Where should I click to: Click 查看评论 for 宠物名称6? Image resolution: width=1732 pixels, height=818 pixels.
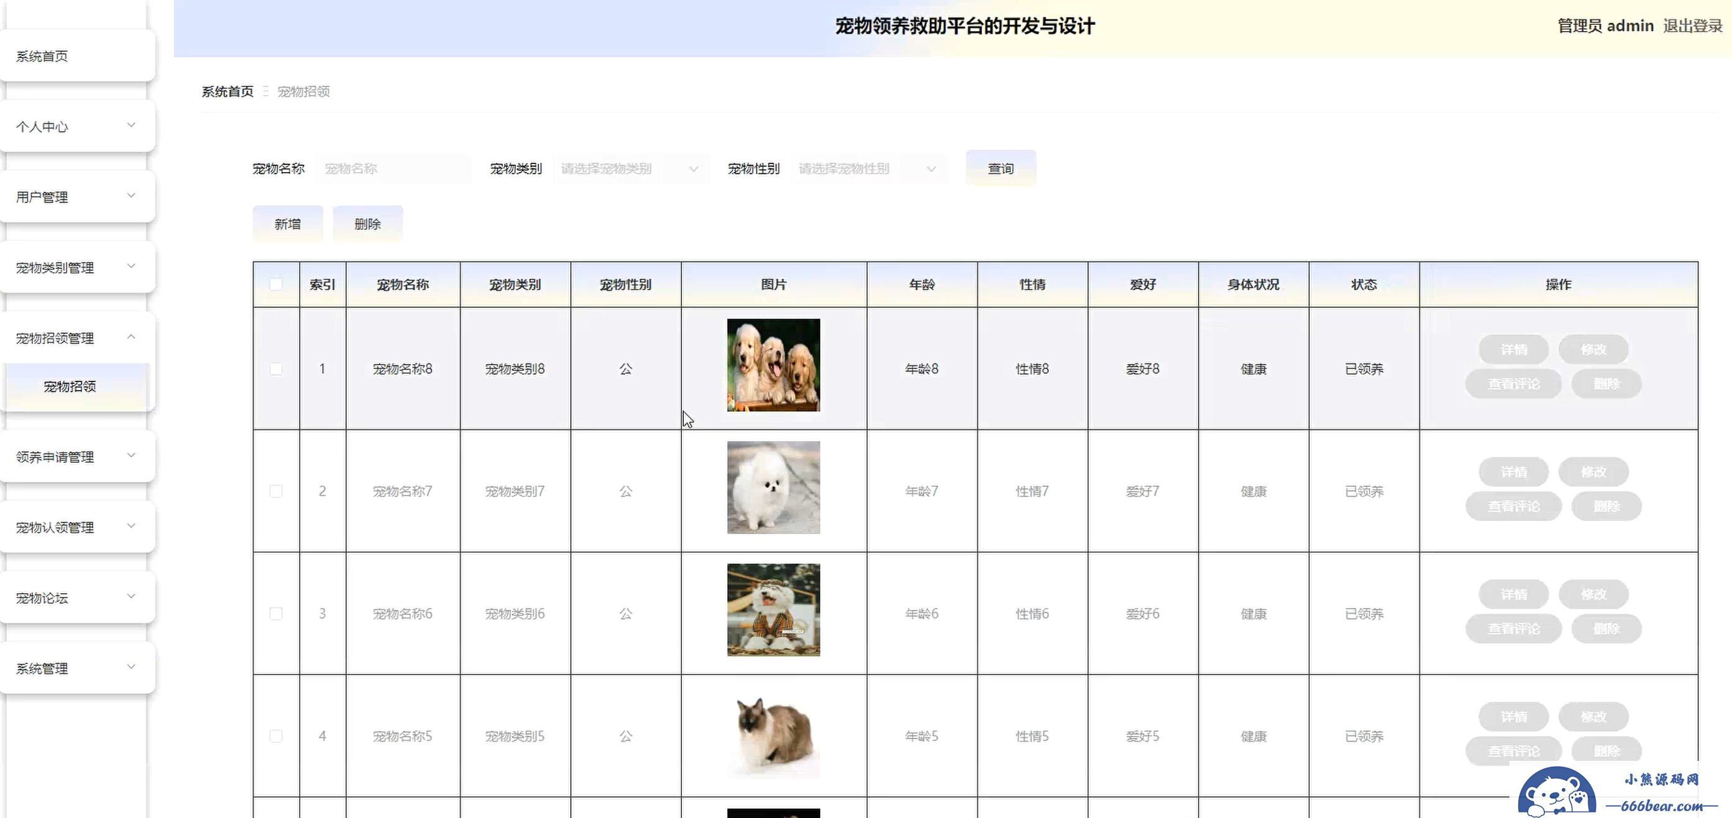tap(1514, 629)
